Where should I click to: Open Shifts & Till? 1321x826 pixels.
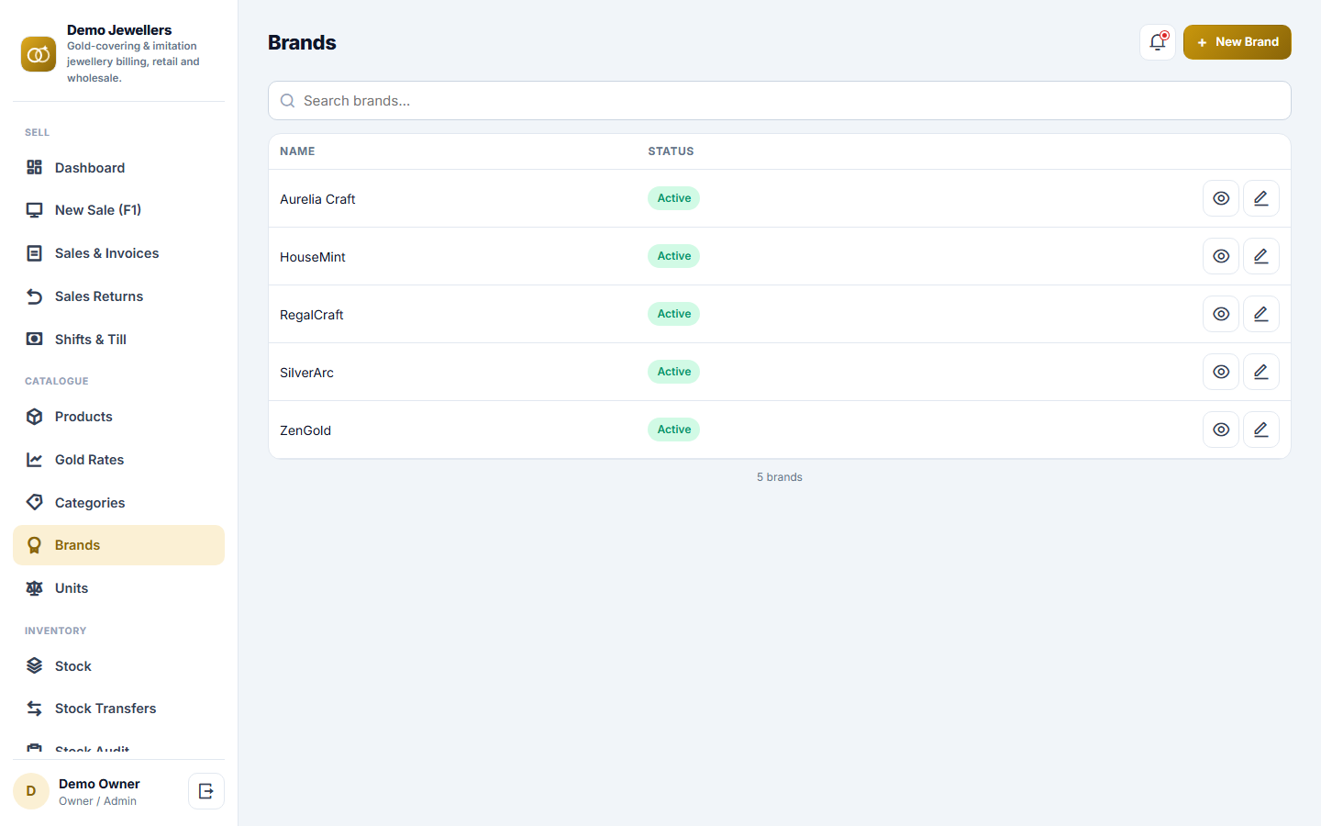pos(118,340)
